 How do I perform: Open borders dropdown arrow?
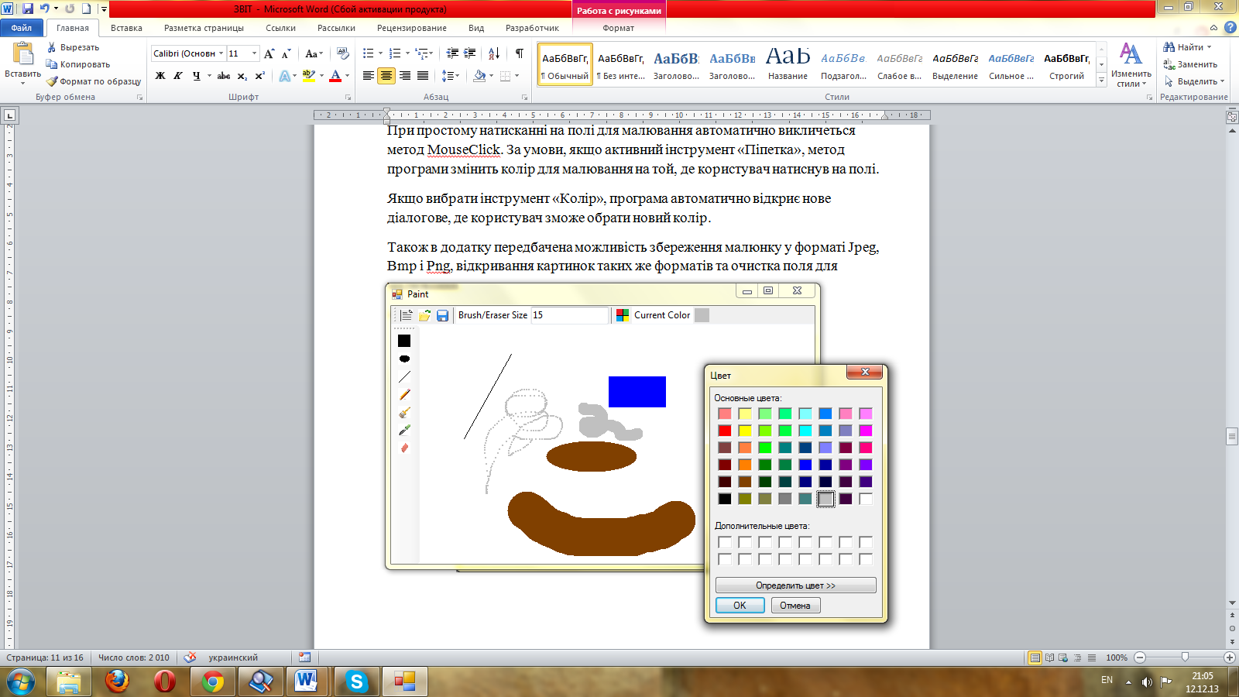pyautogui.click(x=517, y=76)
